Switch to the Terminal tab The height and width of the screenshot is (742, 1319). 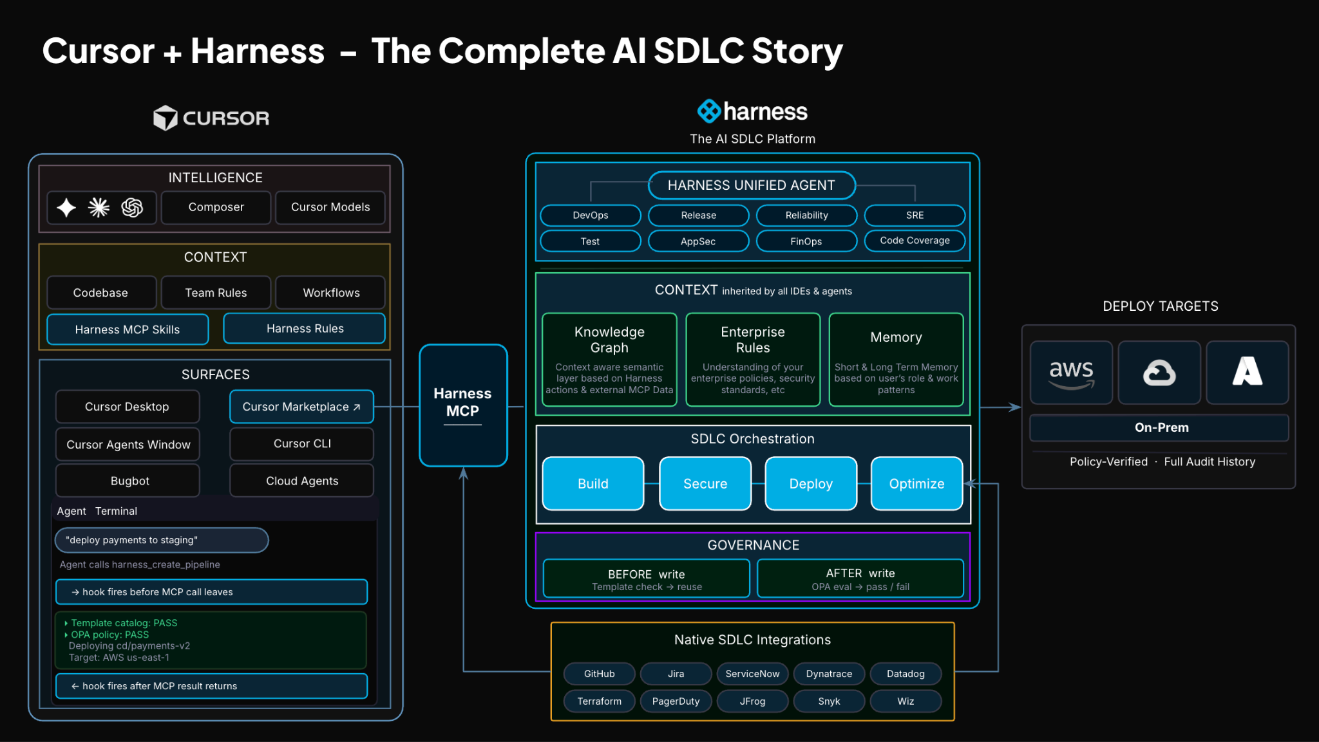116,511
